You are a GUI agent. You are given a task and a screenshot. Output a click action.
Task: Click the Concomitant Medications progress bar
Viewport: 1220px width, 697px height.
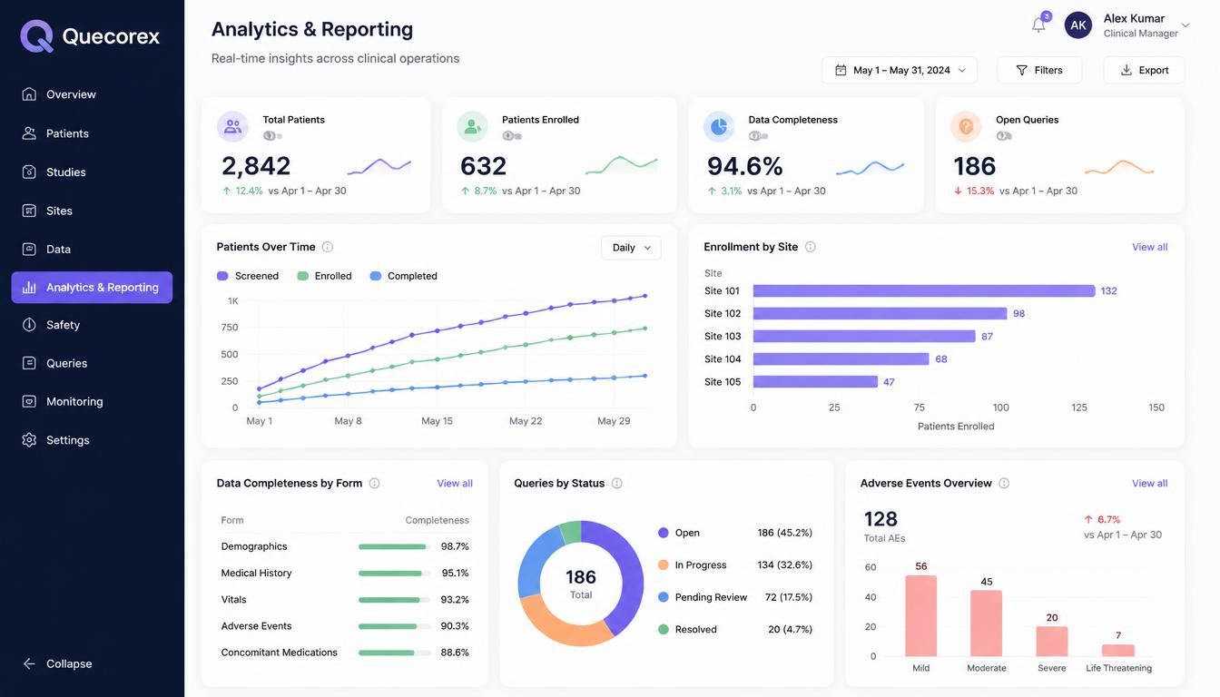click(x=394, y=653)
